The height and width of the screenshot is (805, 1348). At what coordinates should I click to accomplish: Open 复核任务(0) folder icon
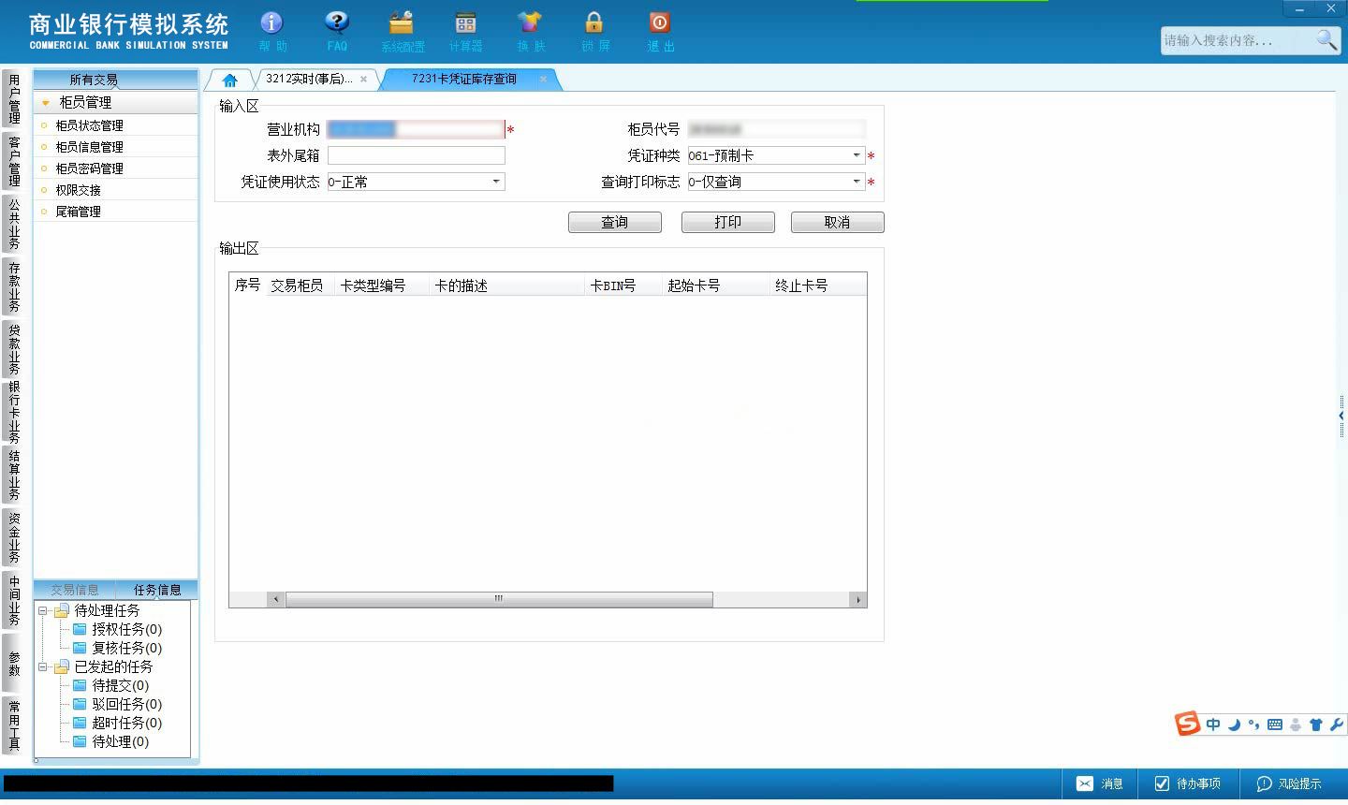80,648
